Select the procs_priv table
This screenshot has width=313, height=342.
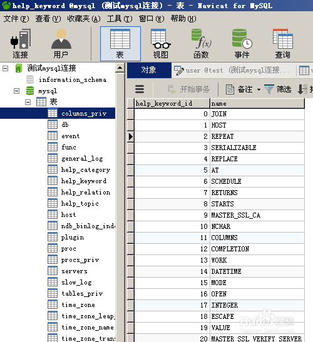80,259
